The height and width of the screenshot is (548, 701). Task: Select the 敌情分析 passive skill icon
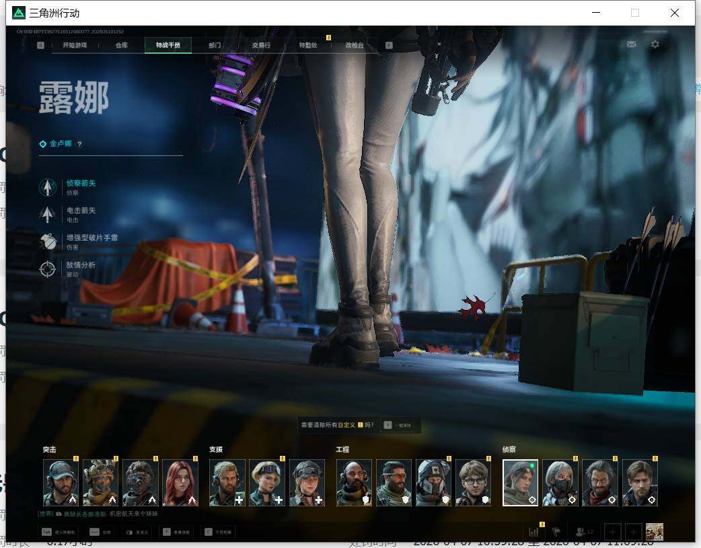47,269
